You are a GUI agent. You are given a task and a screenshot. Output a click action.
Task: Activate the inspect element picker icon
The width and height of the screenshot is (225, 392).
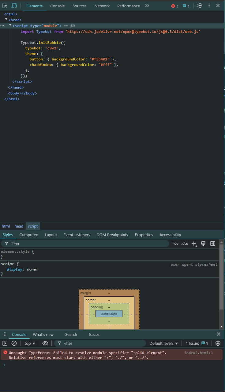(x=5, y=6)
